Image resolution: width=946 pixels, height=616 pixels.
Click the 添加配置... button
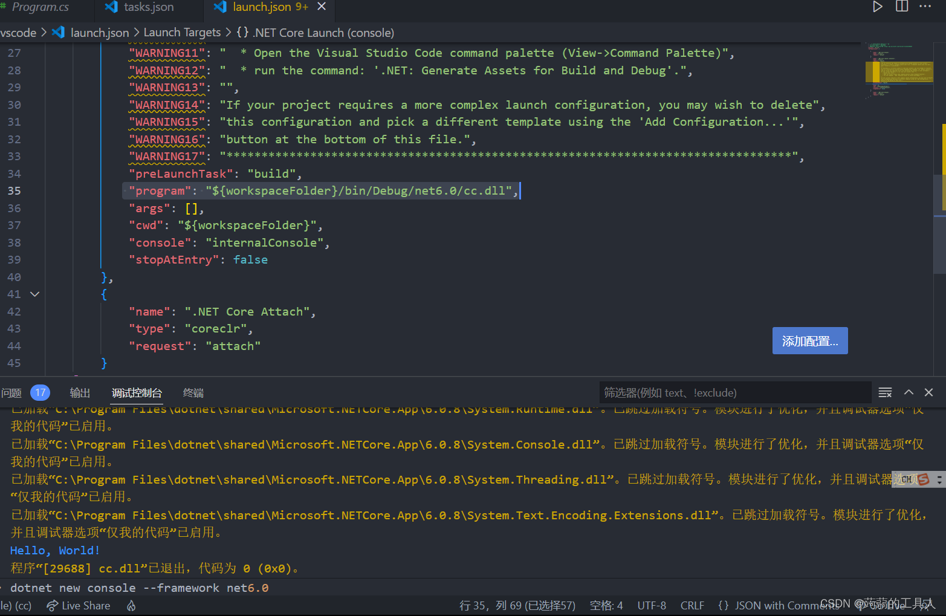pyautogui.click(x=810, y=341)
